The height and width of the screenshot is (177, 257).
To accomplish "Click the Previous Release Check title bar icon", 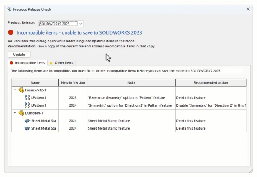I will pos(9,9).
